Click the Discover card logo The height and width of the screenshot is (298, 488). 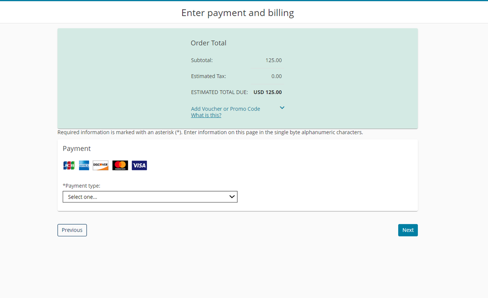tap(100, 165)
